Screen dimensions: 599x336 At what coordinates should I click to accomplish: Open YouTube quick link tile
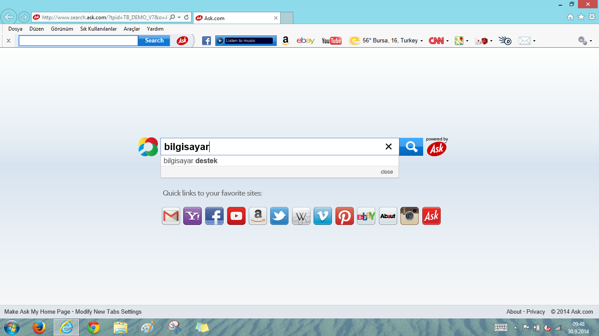(236, 216)
